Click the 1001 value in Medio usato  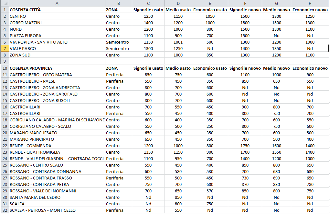coord(178,42)
